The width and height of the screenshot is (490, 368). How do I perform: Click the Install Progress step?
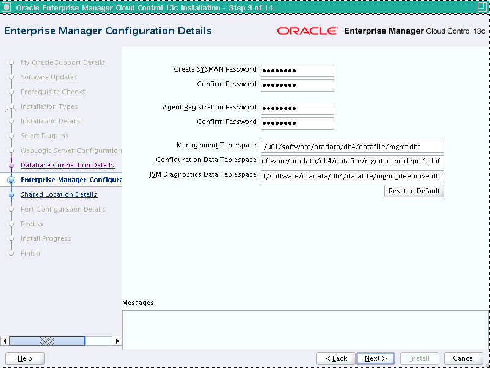[46, 238]
